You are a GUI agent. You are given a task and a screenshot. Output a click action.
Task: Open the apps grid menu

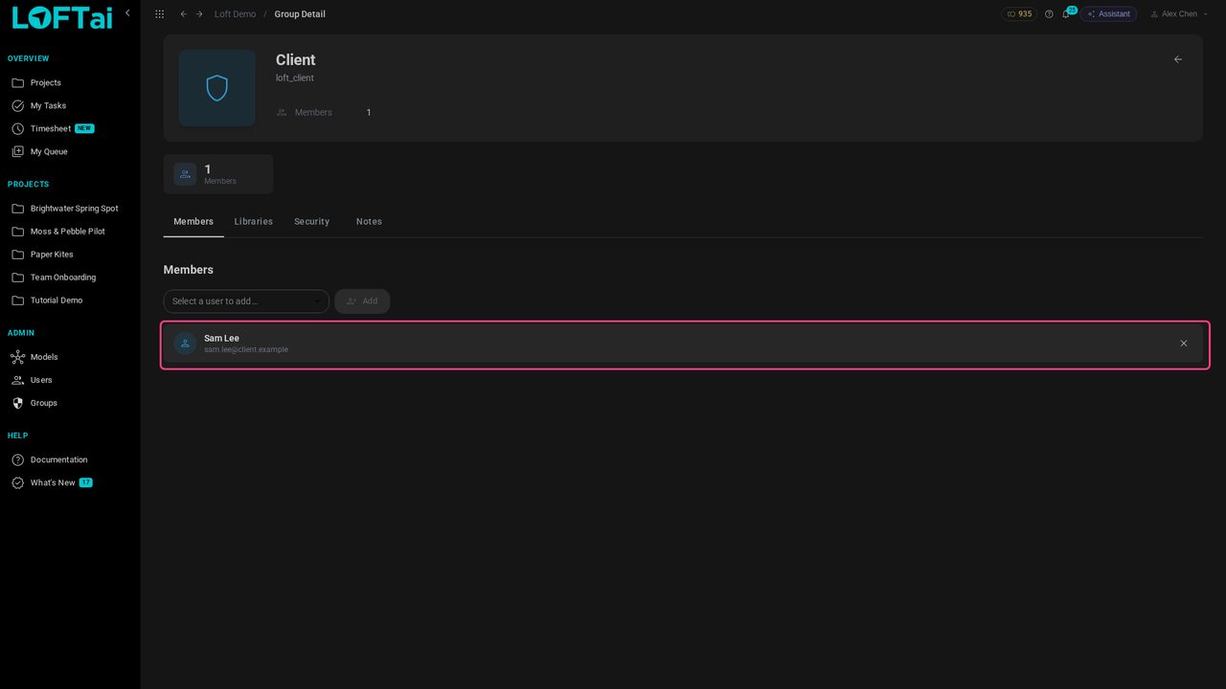tap(159, 14)
